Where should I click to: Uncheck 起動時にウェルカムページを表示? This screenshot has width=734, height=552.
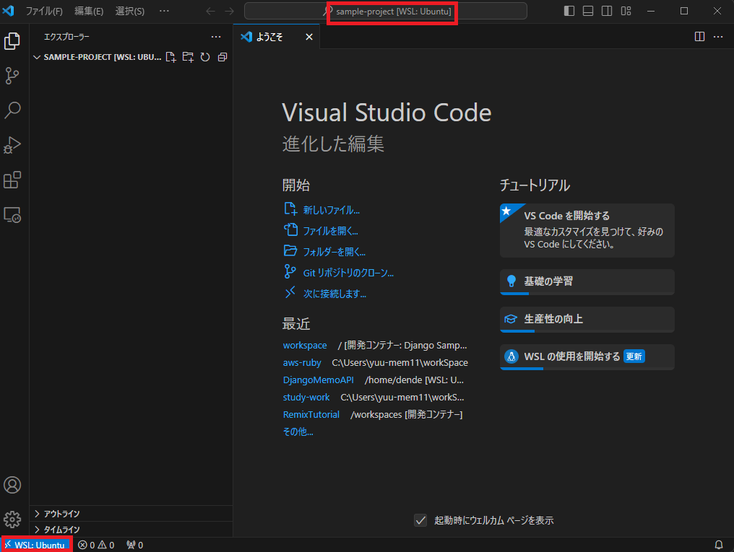pyautogui.click(x=420, y=520)
